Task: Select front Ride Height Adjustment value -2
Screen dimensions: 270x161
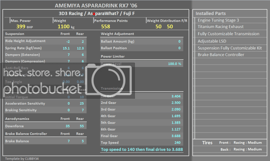Action: click(68, 41)
